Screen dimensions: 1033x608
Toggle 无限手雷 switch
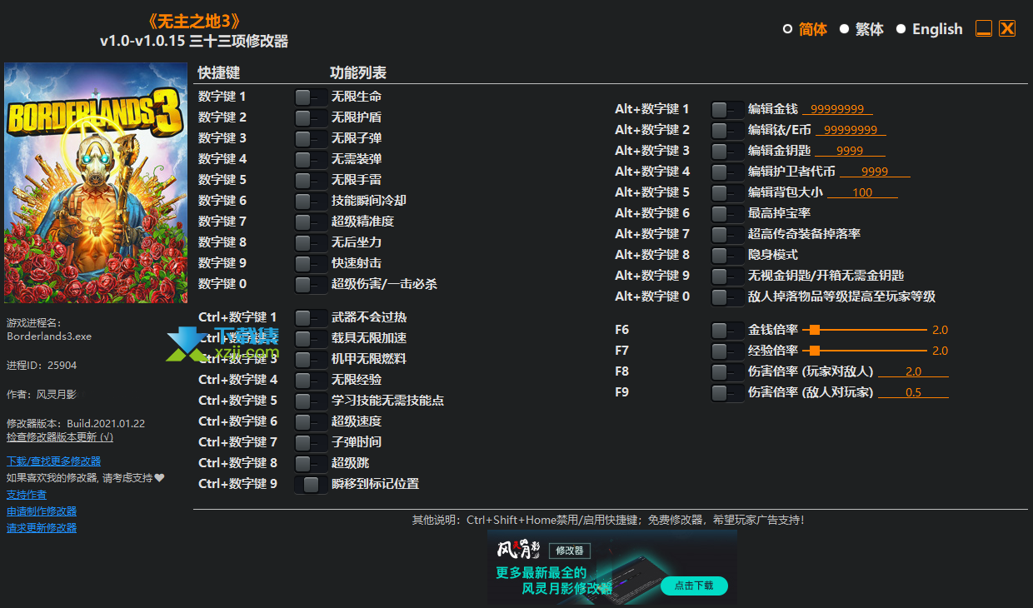pos(311,180)
